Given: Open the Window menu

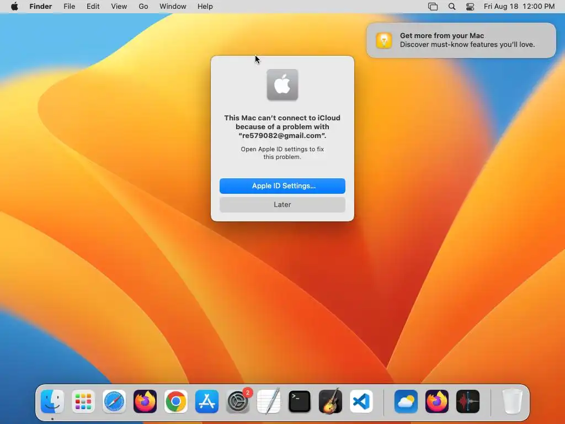Looking at the screenshot, I should coord(173,7).
